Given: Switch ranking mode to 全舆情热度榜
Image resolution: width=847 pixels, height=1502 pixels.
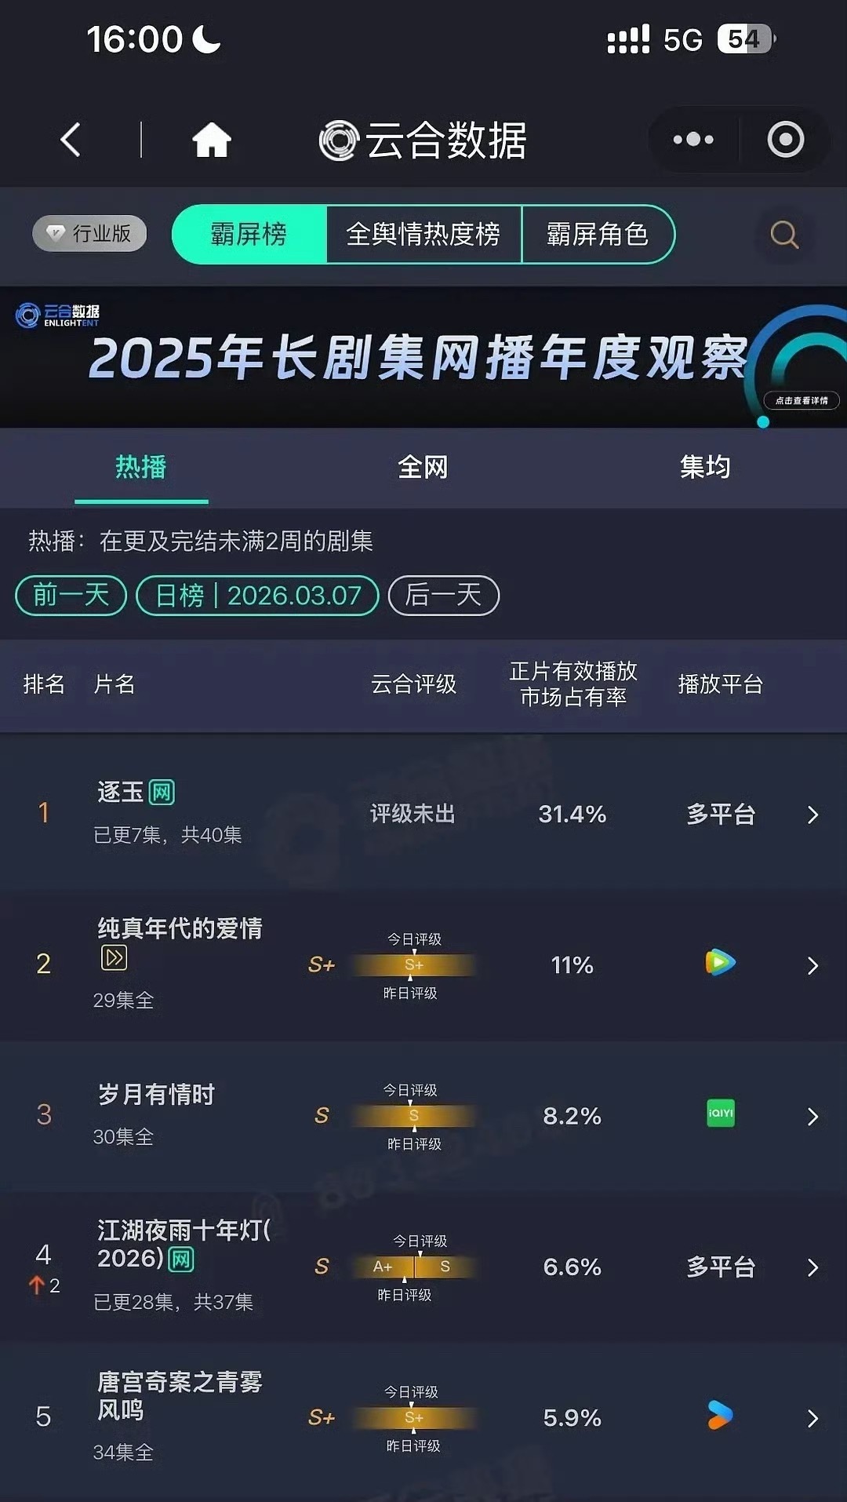Looking at the screenshot, I should tap(423, 234).
